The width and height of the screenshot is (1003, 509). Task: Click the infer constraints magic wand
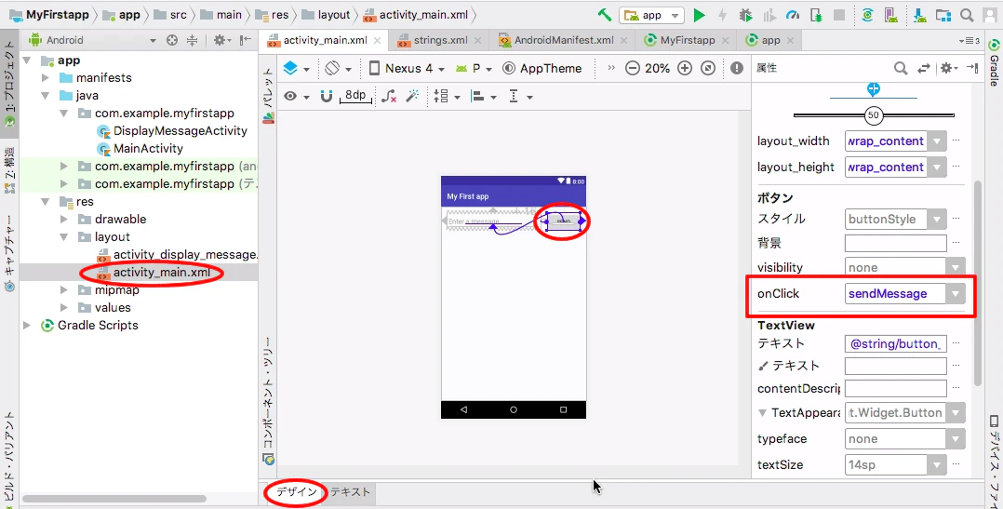coord(412,97)
